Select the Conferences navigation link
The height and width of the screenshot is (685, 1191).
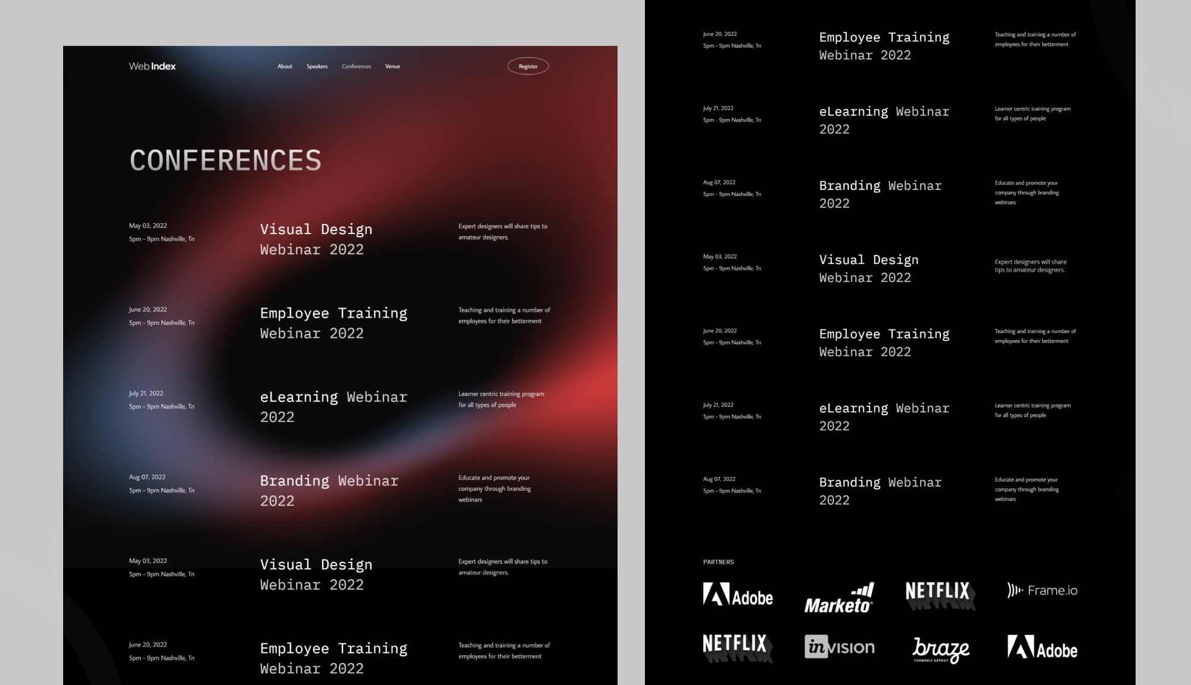pos(356,66)
